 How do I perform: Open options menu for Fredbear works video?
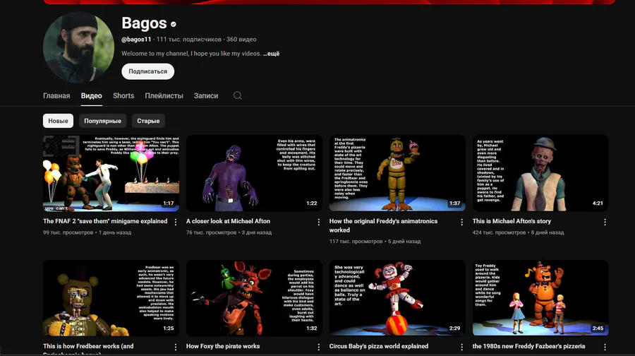tap(176, 347)
